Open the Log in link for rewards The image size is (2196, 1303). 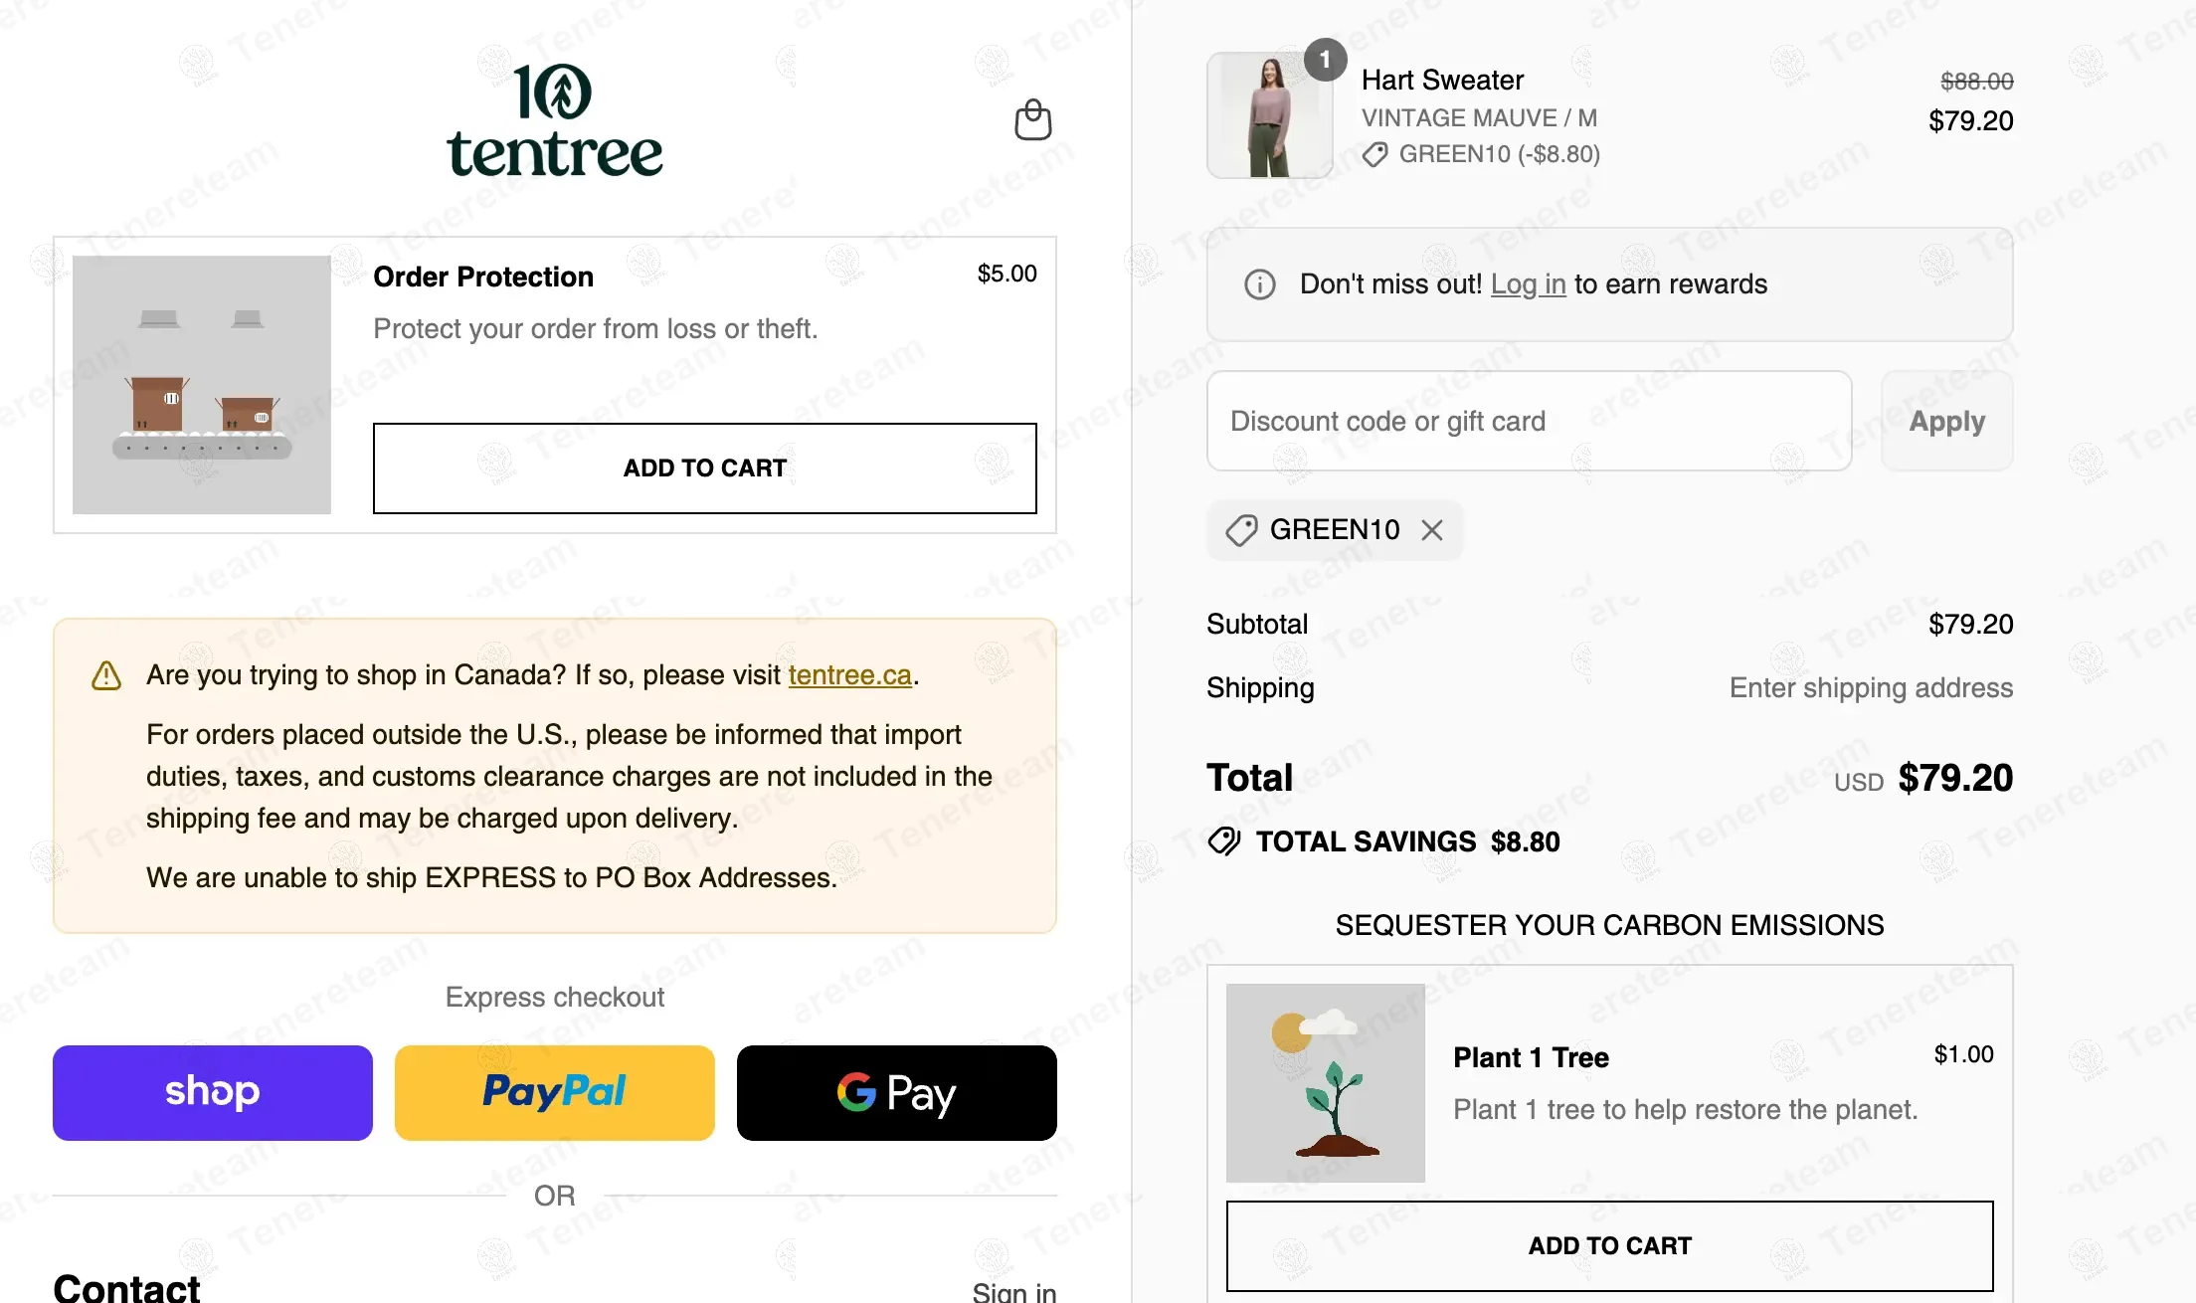(x=1529, y=284)
